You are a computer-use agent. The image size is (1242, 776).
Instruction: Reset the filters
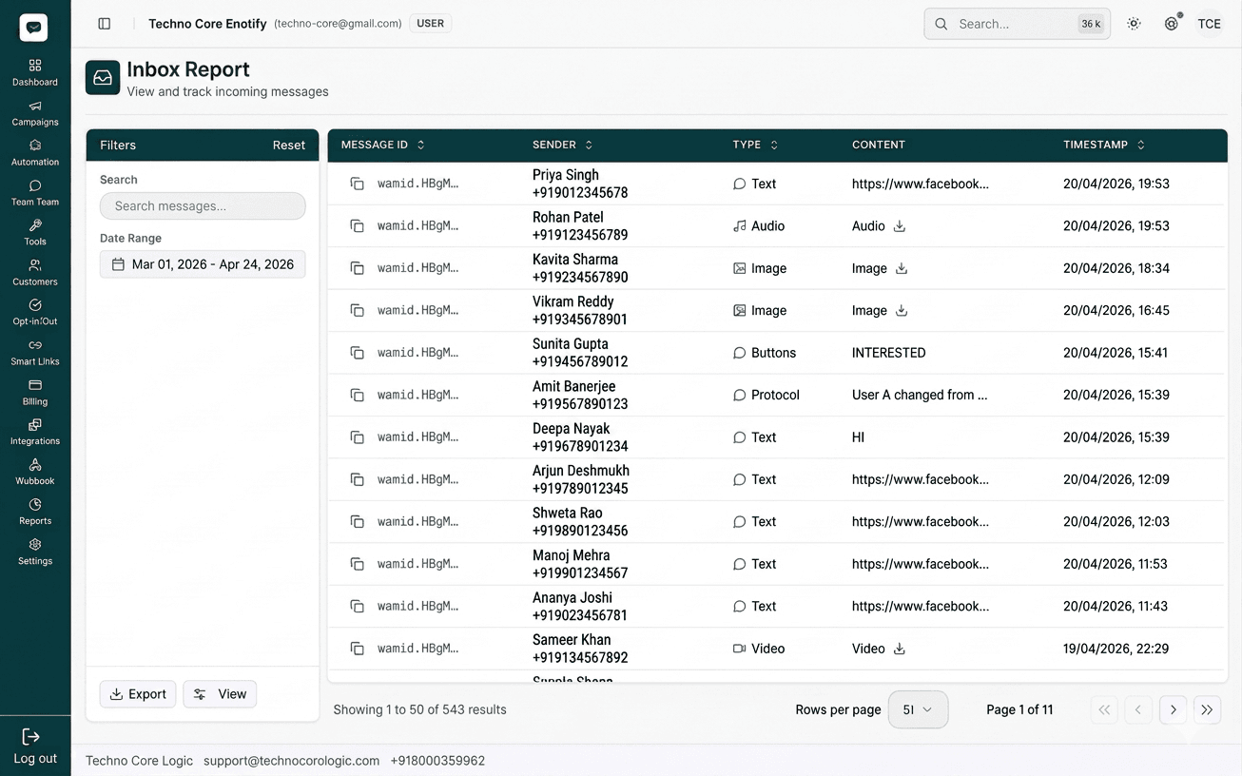pos(289,145)
